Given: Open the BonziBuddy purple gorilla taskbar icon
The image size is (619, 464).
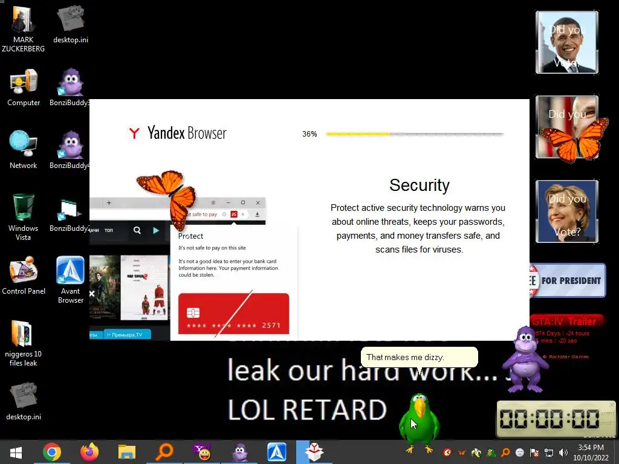Looking at the screenshot, I should [x=239, y=452].
